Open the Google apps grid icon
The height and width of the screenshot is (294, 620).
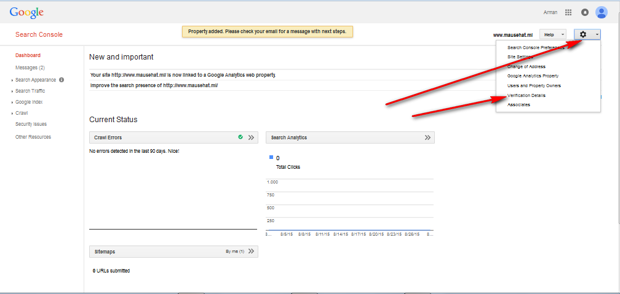568,12
